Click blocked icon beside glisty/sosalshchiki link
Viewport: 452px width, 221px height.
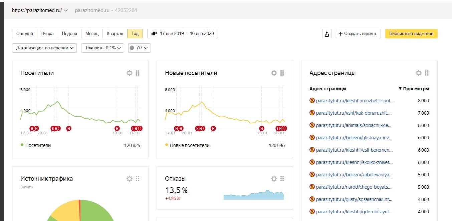pos(312,199)
